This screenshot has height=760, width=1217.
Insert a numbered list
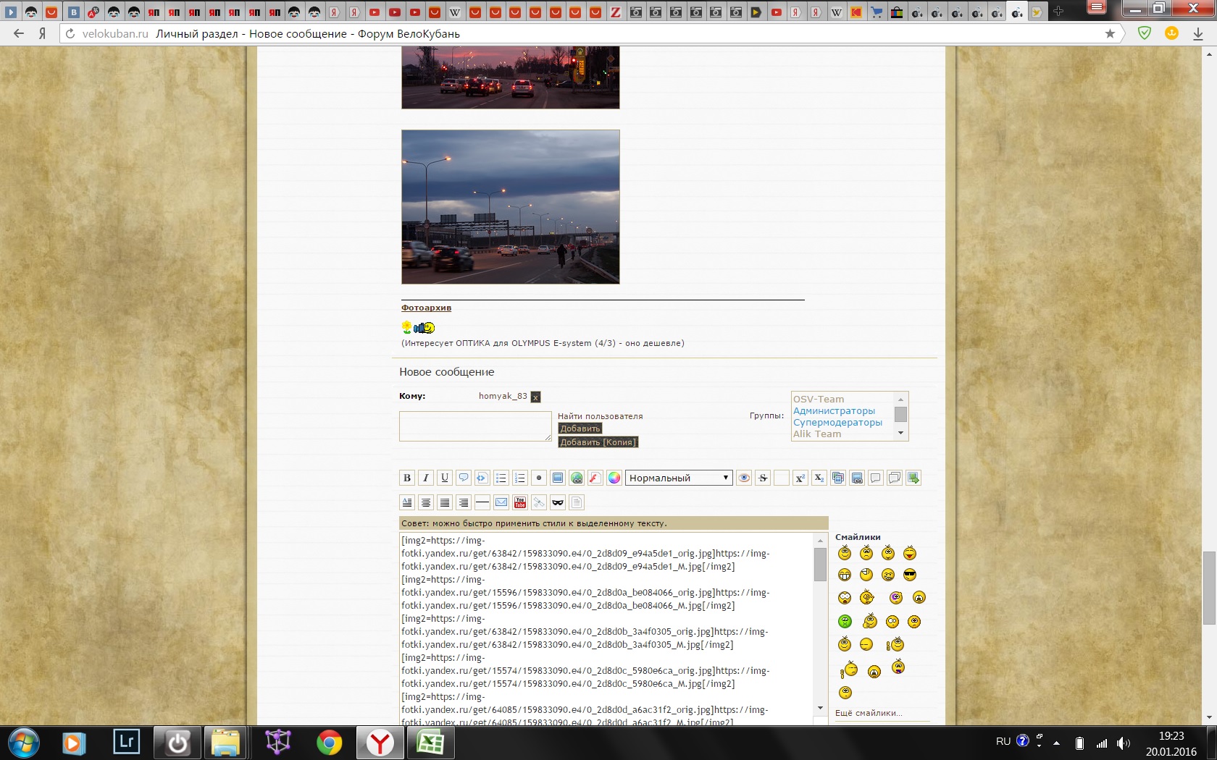pyautogui.click(x=520, y=478)
